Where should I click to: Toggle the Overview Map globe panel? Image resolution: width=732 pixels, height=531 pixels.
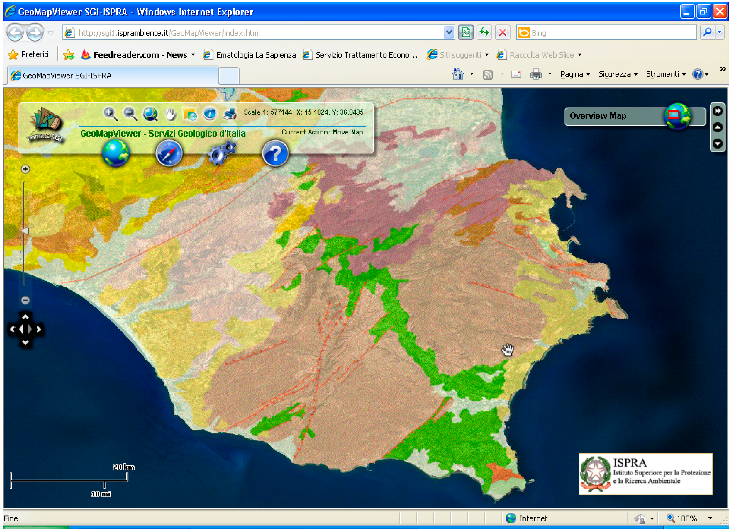point(677,116)
